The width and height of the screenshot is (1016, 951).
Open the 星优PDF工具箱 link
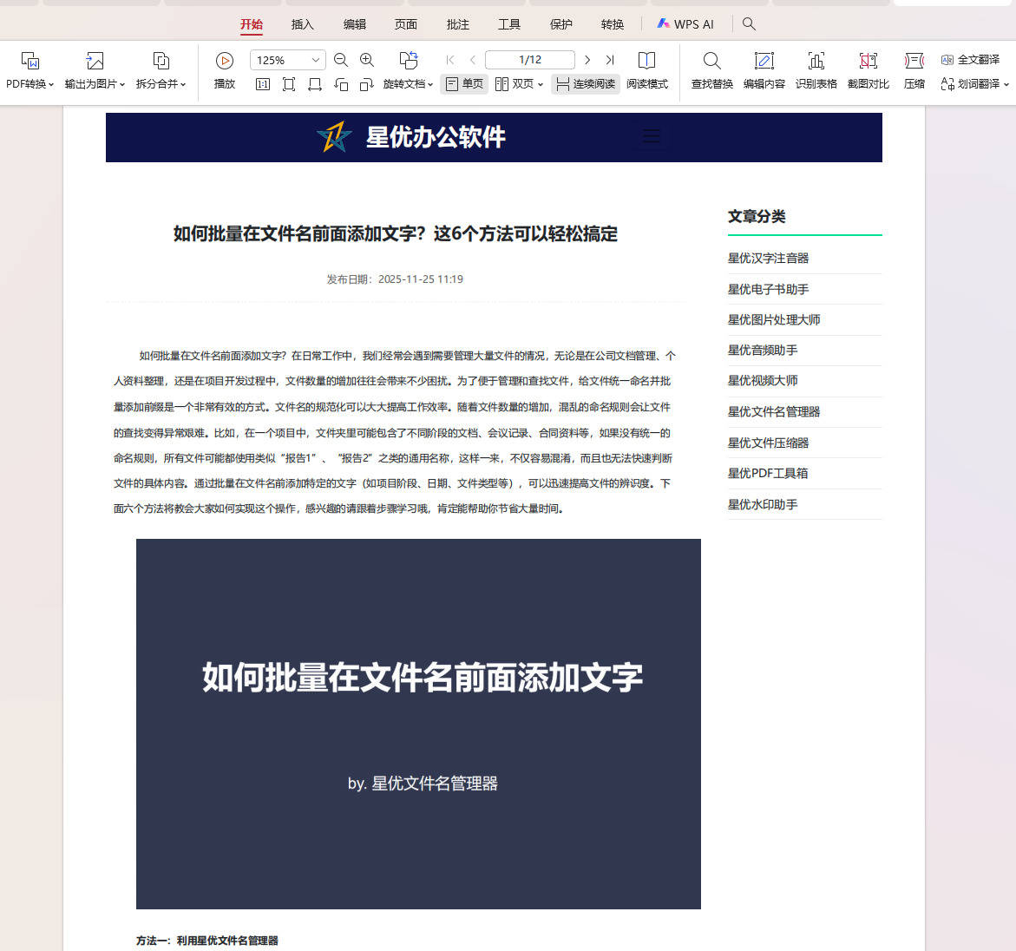click(767, 473)
